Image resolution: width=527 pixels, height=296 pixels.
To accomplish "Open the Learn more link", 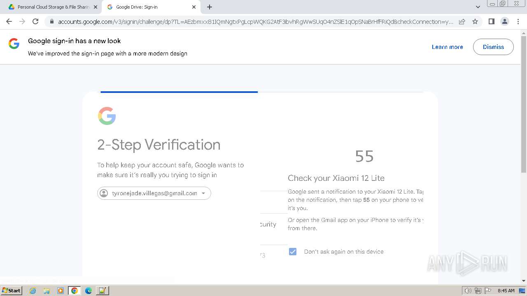I will pos(447,47).
